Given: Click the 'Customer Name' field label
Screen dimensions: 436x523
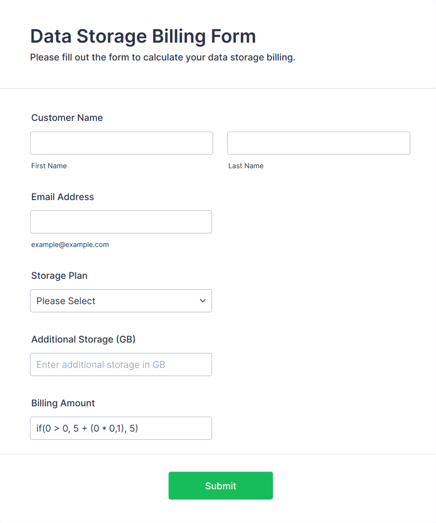Looking at the screenshot, I should (x=67, y=118).
